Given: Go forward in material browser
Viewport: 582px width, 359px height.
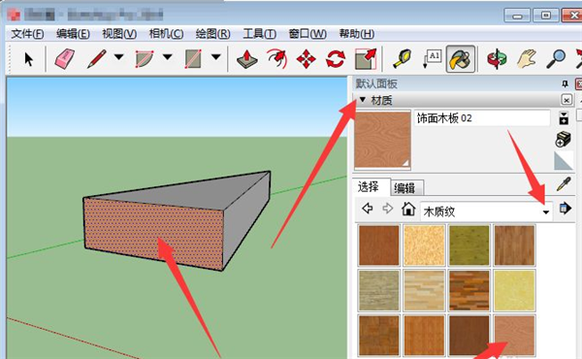Looking at the screenshot, I should 387,209.
